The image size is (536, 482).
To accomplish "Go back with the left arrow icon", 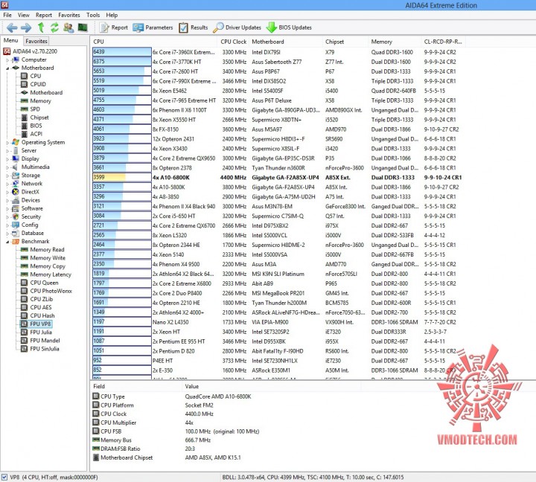I will [12, 28].
